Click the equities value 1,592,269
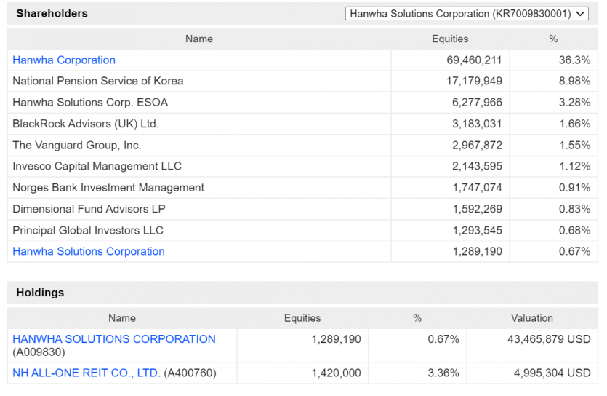The height and width of the screenshot is (396, 607). [x=478, y=209]
